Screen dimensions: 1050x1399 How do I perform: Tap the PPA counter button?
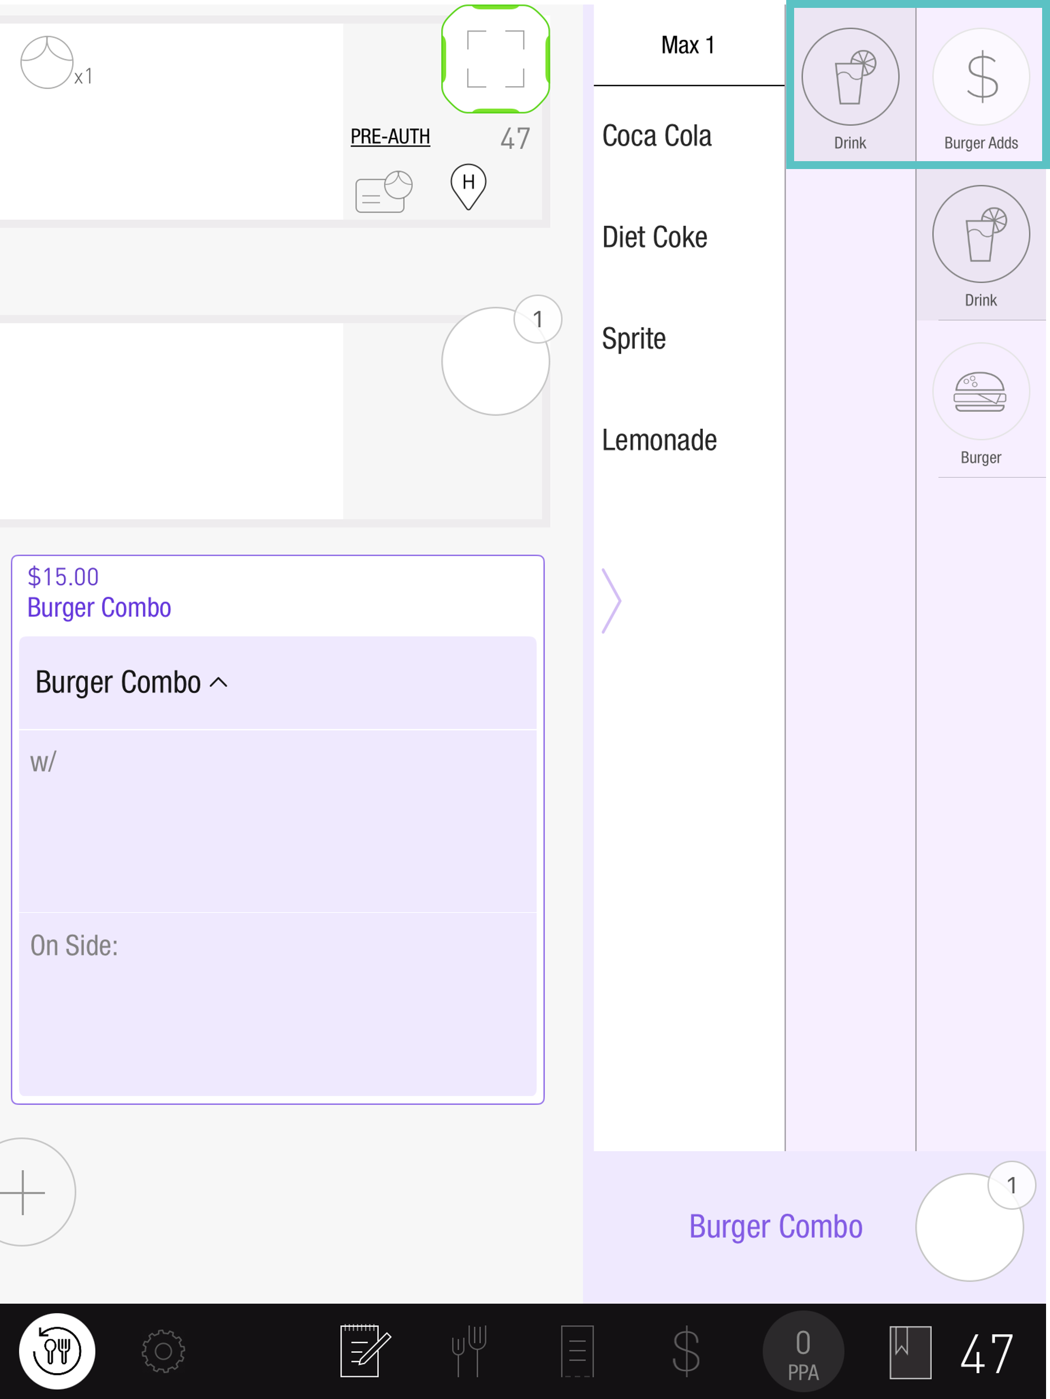coord(803,1352)
